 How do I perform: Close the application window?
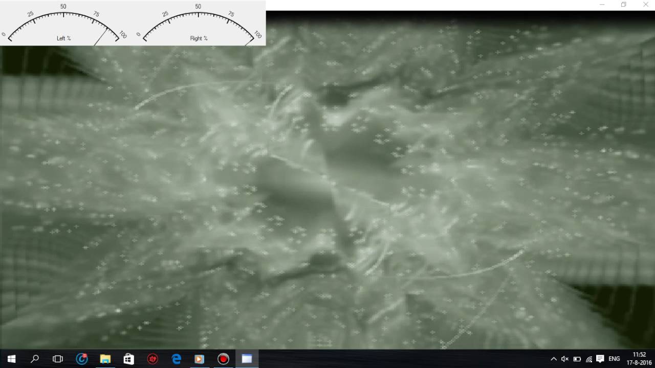645,5
